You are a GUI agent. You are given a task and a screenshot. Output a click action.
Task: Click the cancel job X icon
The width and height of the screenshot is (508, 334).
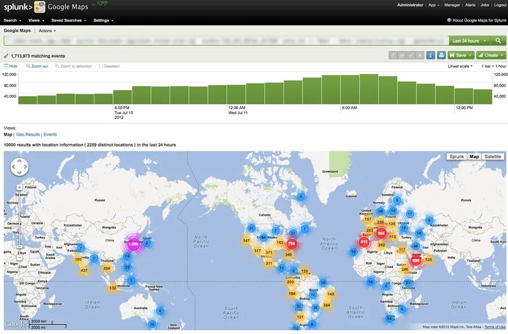419,55
